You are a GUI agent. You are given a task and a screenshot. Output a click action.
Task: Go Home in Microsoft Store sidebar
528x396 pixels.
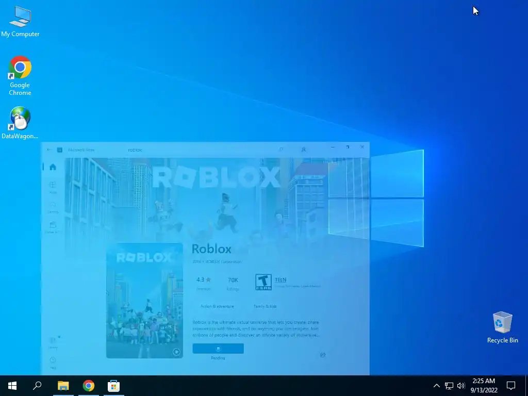coord(53,167)
